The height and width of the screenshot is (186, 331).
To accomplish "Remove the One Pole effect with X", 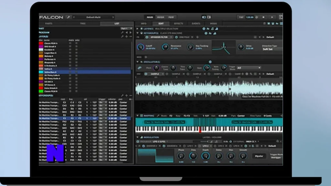I will pyautogui.click(x=192, y=37).
